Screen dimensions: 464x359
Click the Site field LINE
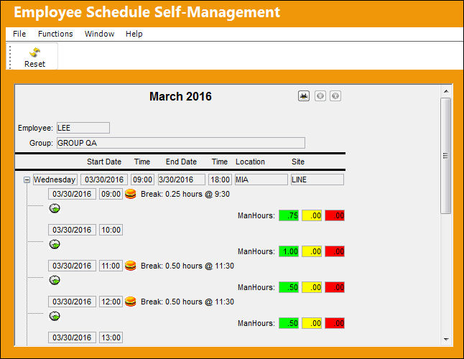[317, 179]
